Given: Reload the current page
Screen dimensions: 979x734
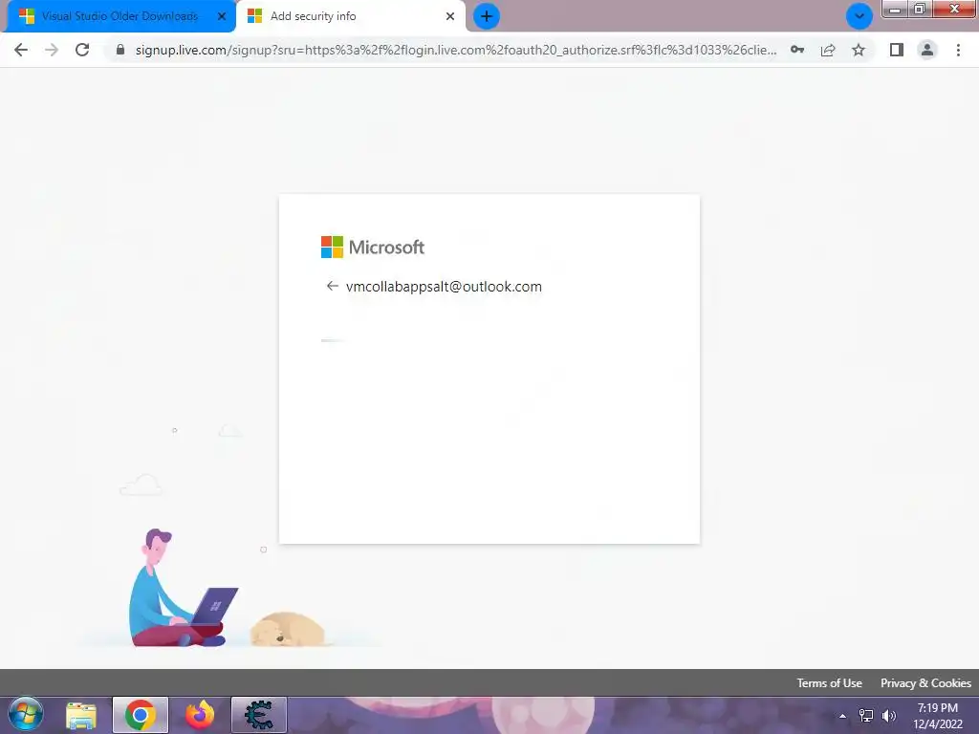Looking at the screenshot, I should click(x=82, y=50).
